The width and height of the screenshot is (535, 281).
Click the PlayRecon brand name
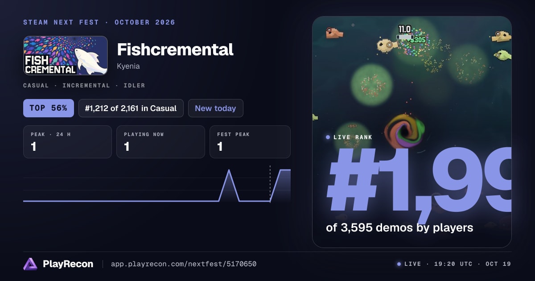click(68, 264)
